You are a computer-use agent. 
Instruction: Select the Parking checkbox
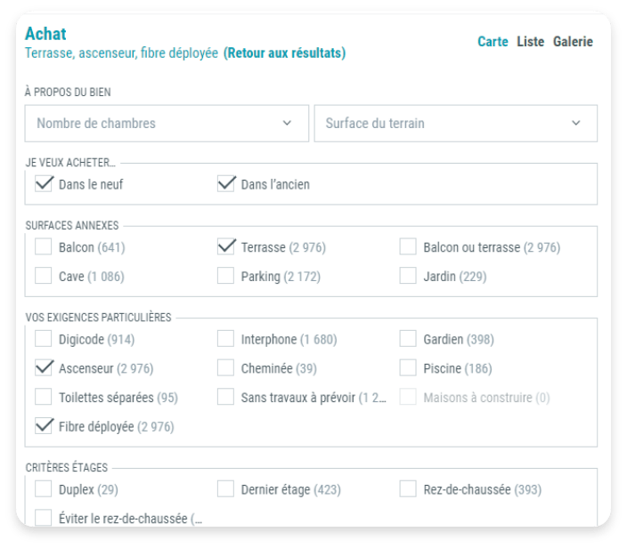[x=226, y=277]
